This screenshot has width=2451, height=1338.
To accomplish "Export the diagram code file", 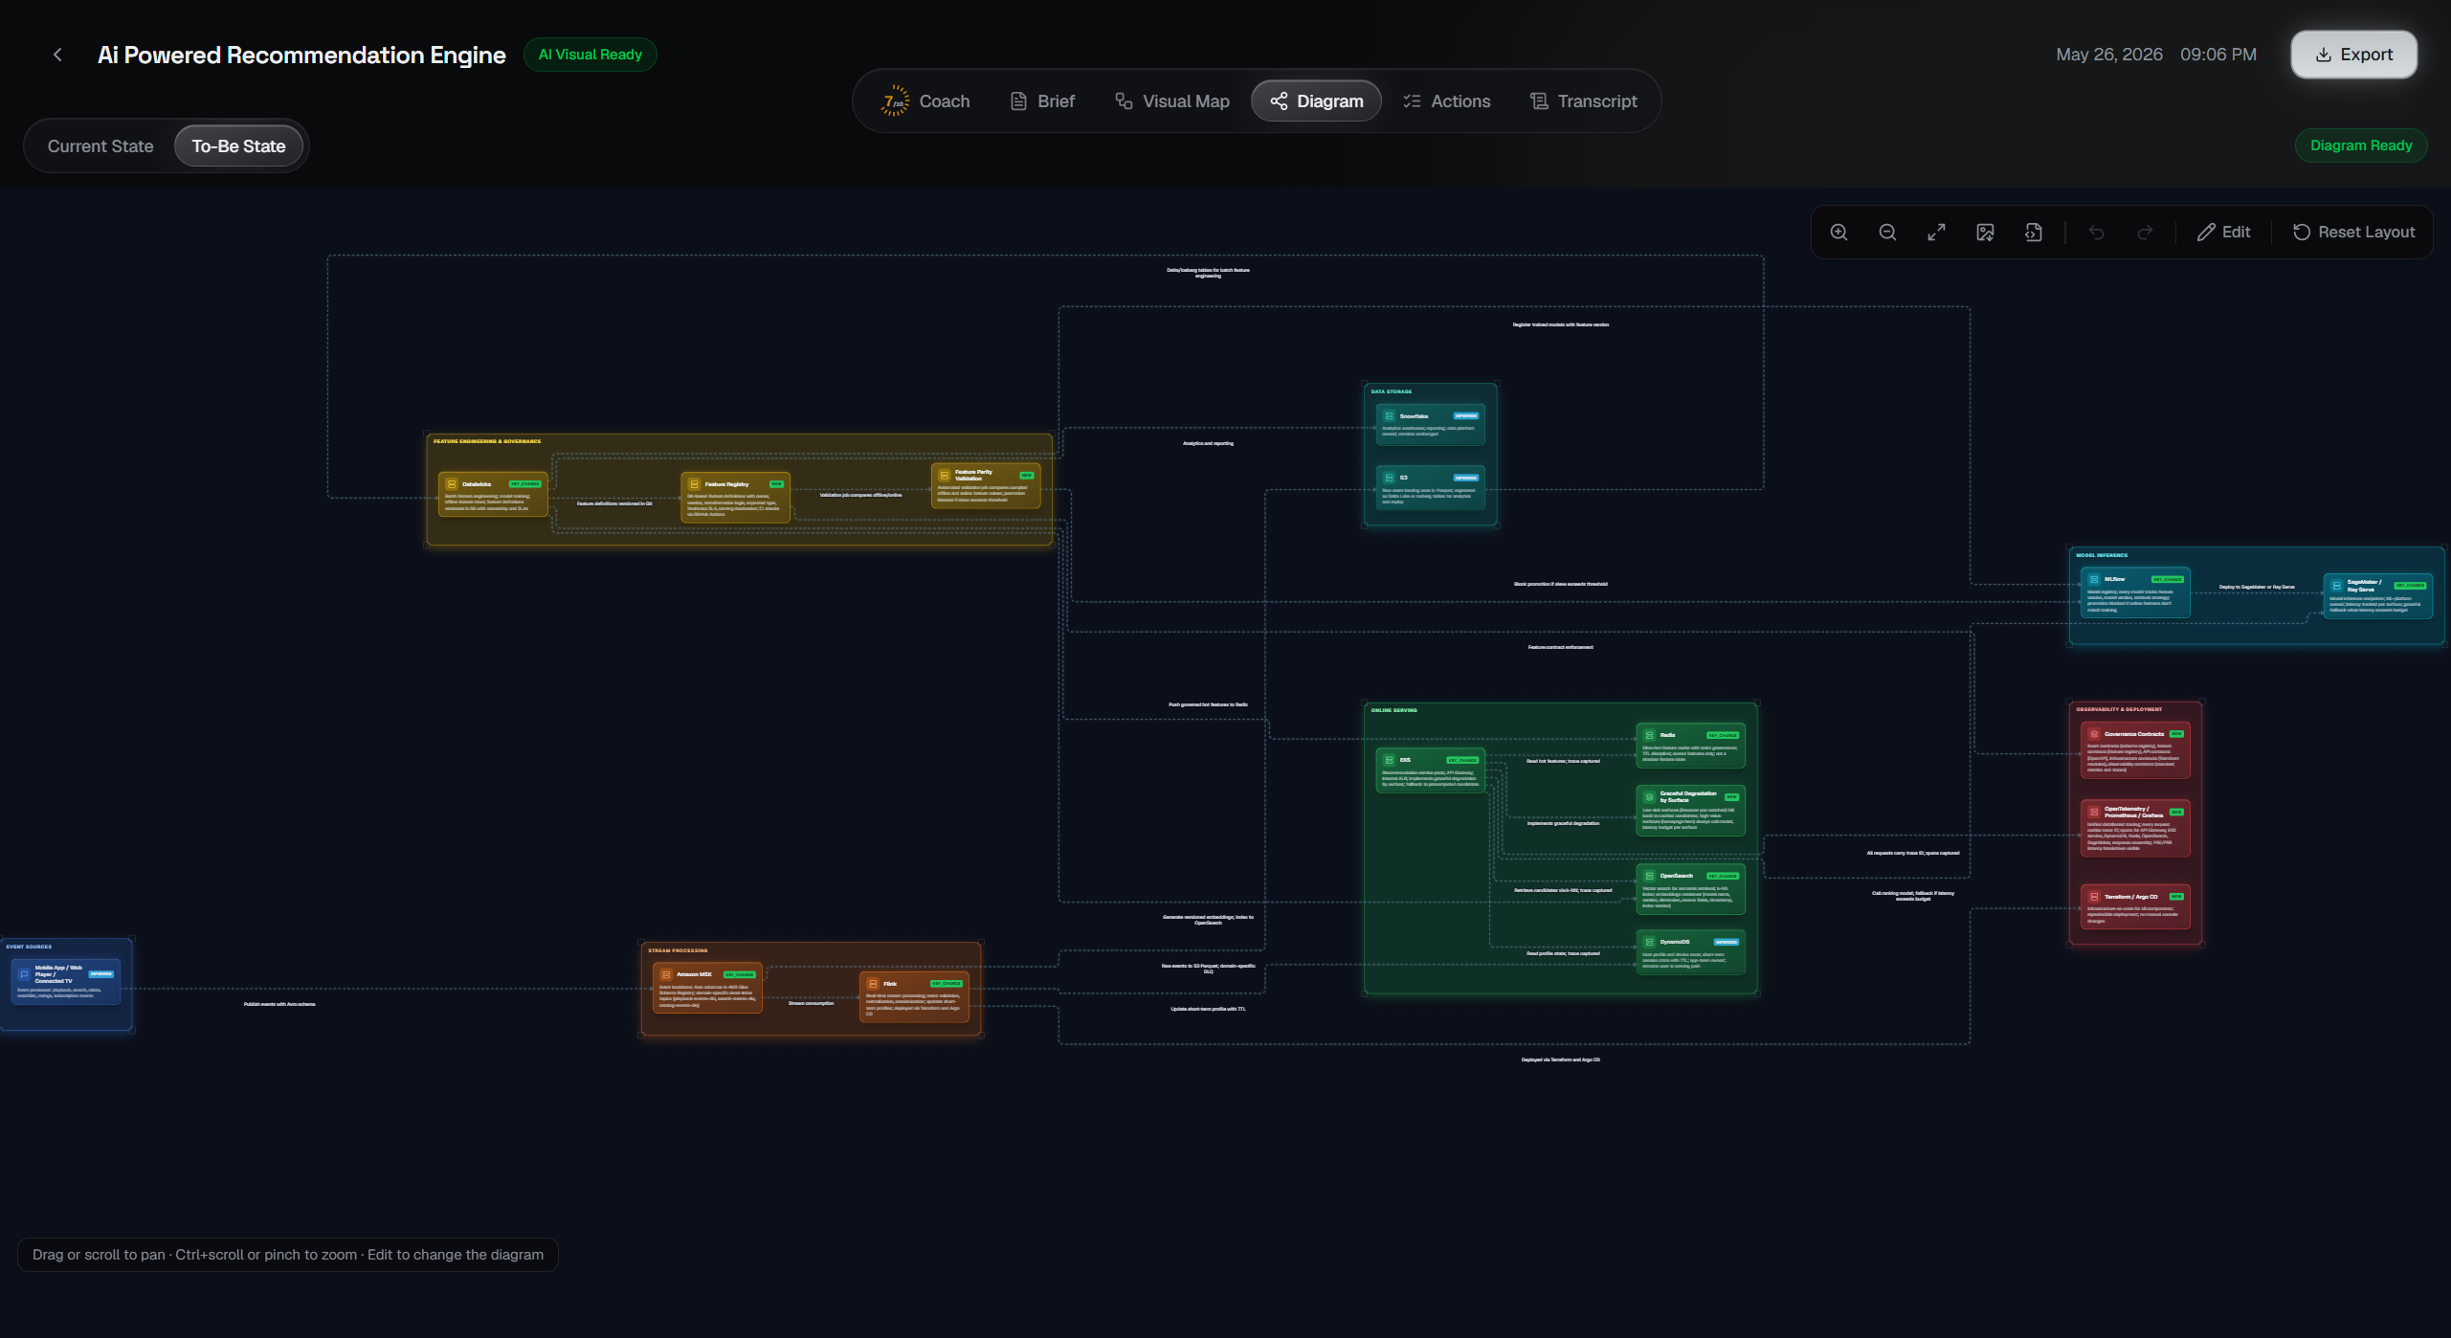I will pos(2034,232).
